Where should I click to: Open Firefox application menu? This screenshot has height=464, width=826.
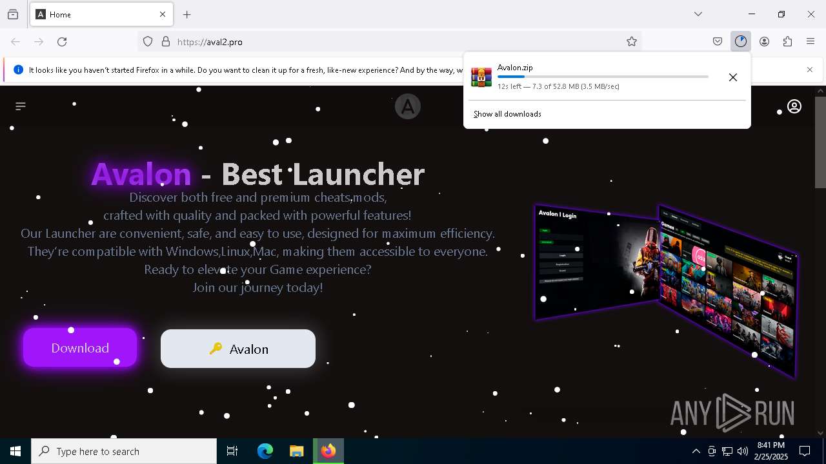pyautogui.click(x=811, y=42)
